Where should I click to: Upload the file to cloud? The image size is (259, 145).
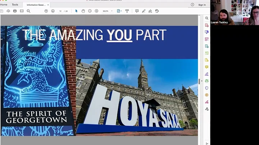[8, 11]
